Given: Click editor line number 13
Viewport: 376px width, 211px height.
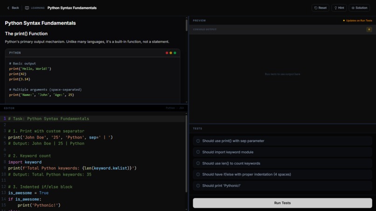Looking at the screenshot, I should 4,193.
